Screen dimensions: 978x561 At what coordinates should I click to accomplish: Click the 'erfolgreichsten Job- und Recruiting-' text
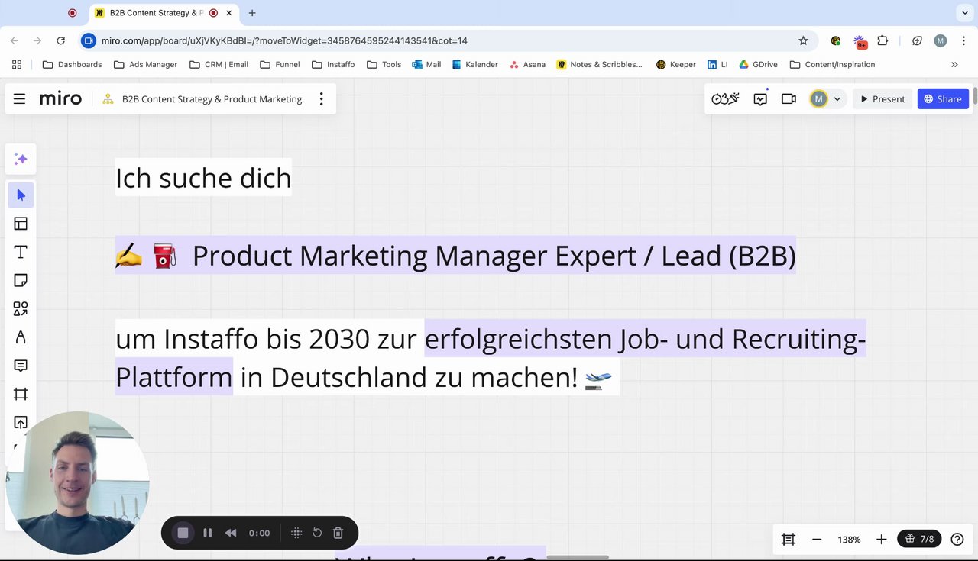pos(645,338)
